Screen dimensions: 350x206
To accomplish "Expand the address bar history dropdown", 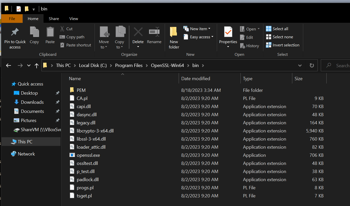I will (300, 65).
